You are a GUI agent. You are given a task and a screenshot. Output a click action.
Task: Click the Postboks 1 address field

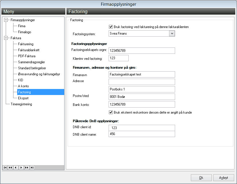142,89
